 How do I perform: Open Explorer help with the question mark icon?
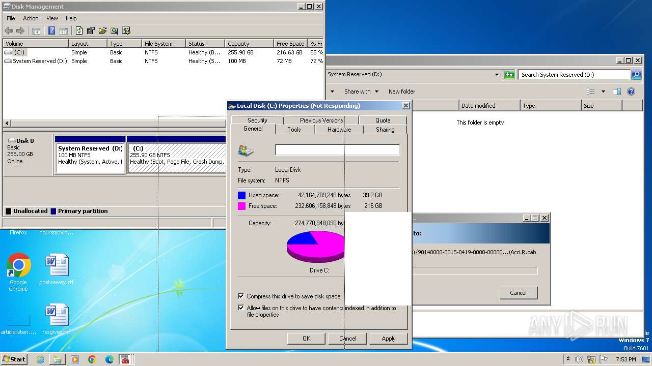click(x=631, y=91)
